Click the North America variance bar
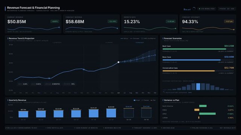This screenshot has width=241, height=135. 203,106
